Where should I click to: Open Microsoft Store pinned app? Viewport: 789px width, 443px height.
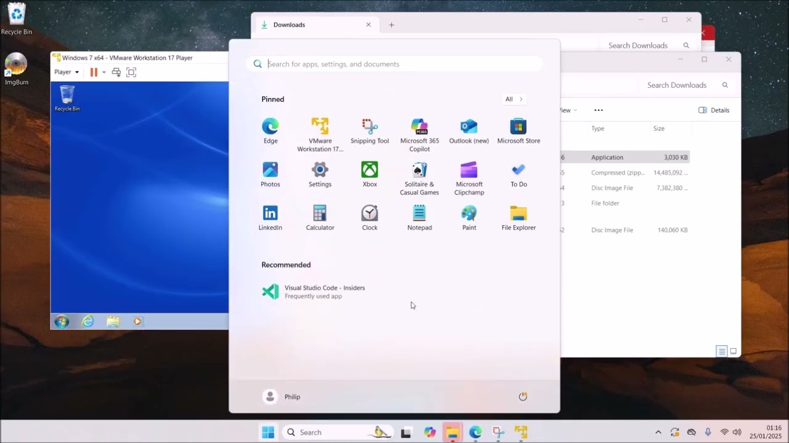coord(518,132)
